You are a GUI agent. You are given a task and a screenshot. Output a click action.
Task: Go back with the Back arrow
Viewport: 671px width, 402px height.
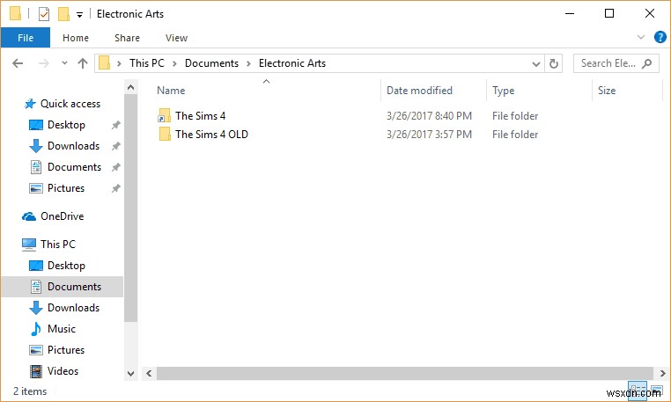[18, 63]
